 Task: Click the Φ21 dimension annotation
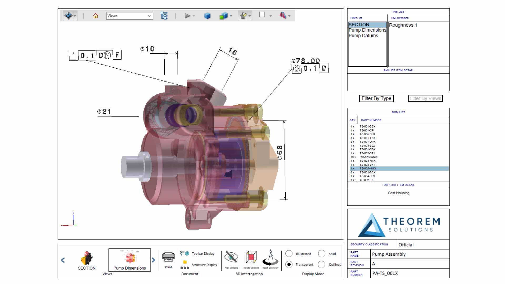pos(104,112)
